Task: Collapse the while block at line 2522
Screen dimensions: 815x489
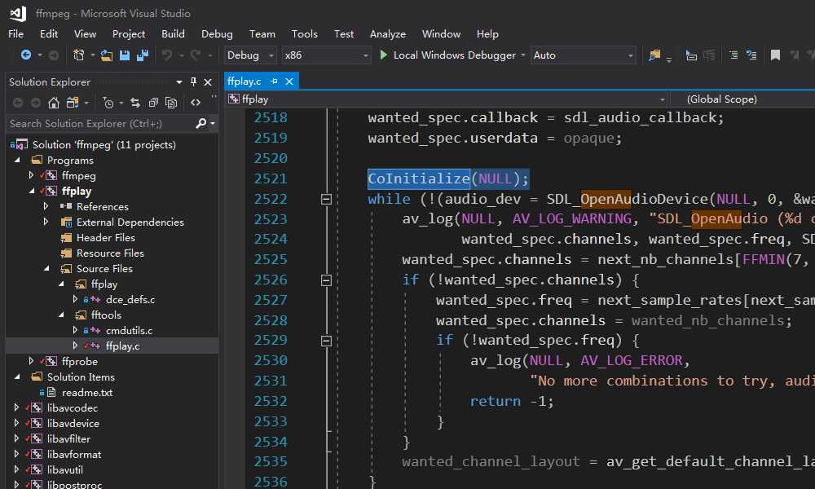Action: (327, 199)
